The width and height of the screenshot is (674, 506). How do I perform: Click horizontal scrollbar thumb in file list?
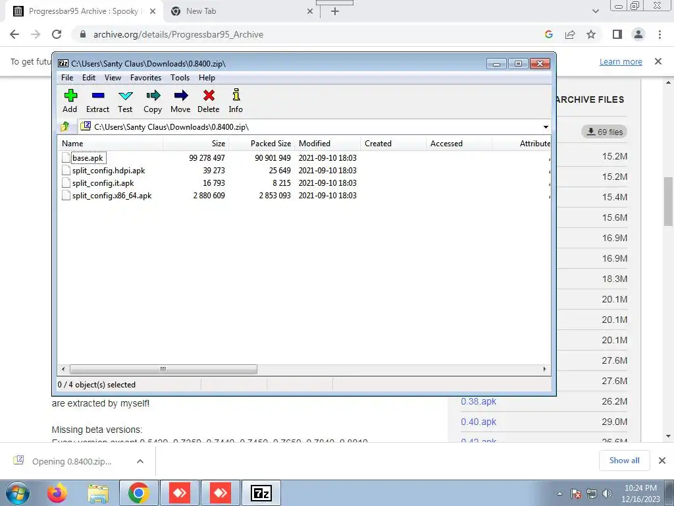click(x=163, y=369)
